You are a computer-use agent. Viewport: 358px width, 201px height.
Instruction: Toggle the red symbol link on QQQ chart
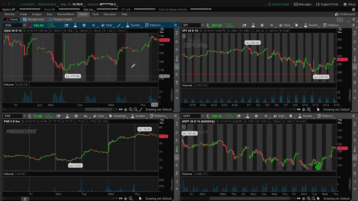(29, 25)
